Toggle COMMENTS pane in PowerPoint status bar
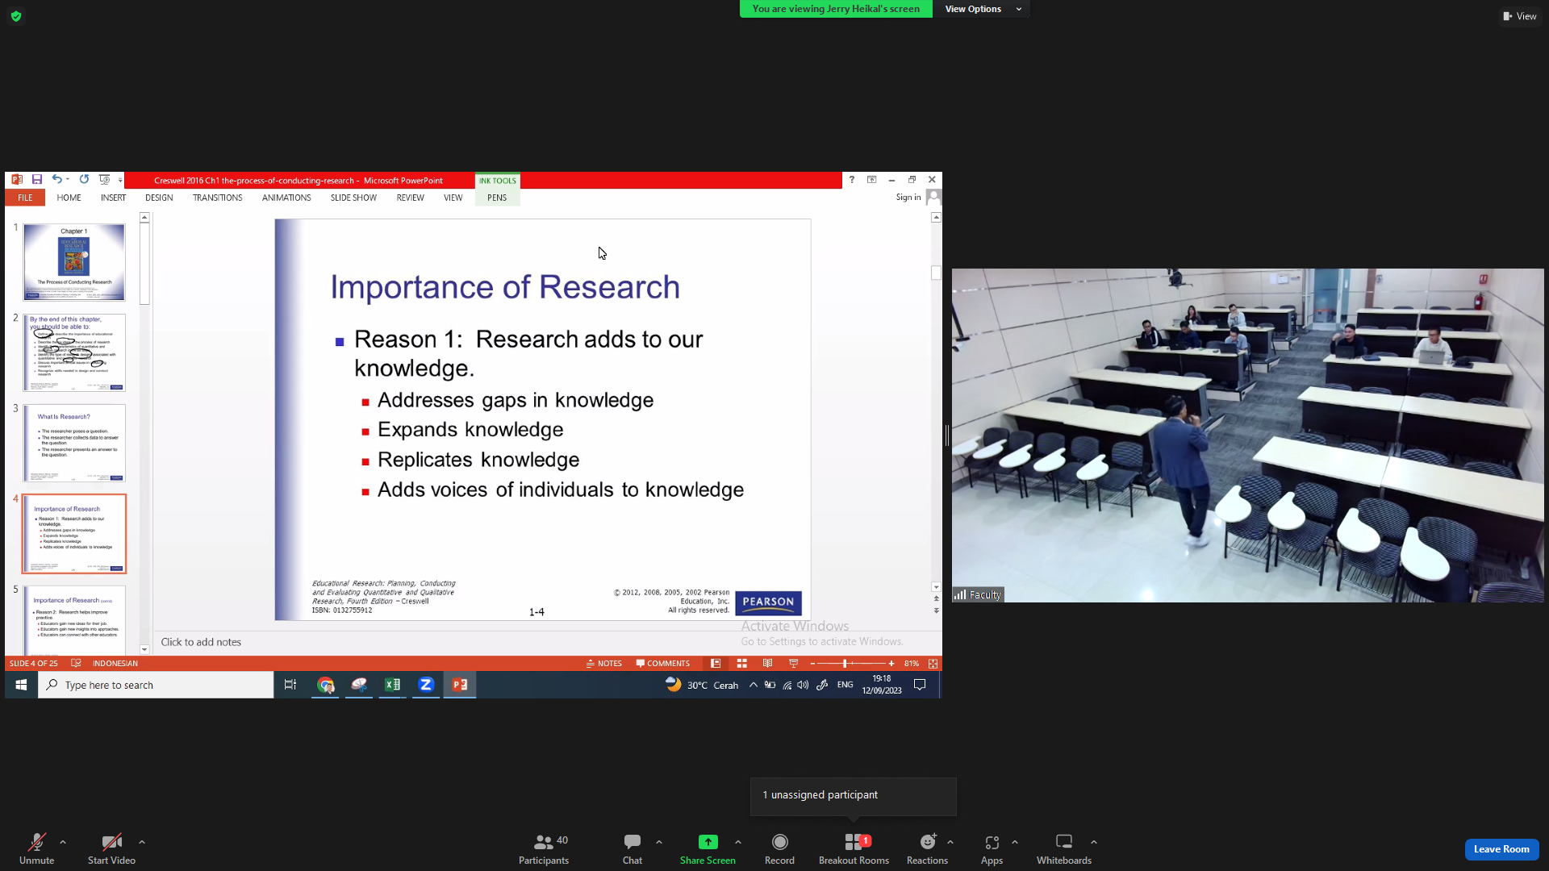The image size is (1549, 871). (x=663, y=664)
